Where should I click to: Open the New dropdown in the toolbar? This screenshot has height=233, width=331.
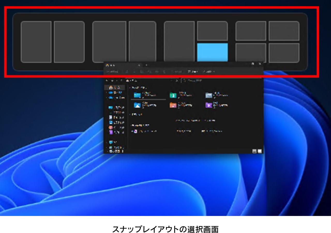(x=112, y=72)
